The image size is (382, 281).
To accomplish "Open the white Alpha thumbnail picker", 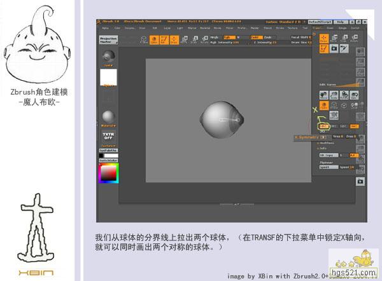I will (108, 78).
